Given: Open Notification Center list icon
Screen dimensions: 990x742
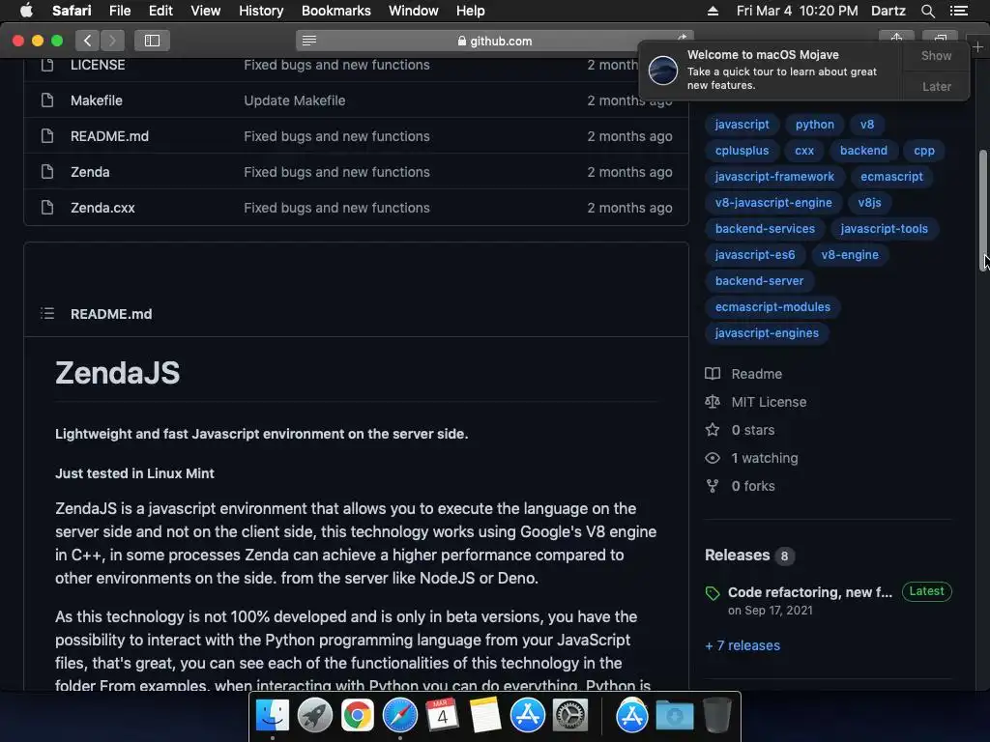Looking at the screenshot, I should [959, 11].
